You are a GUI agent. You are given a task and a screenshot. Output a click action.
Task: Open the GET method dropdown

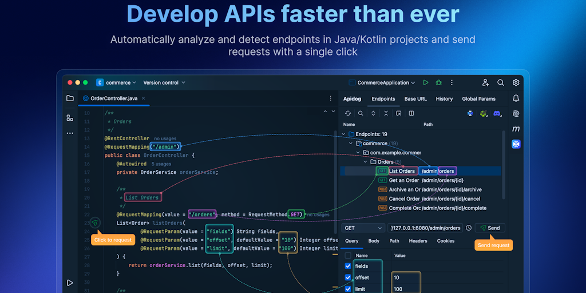pyautogui.click(x=363, y=228)
